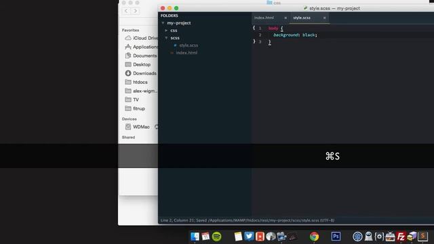Click Finder's forward navigation arrow
Viewport: 434px width, 244px height.
click(136, 11)
